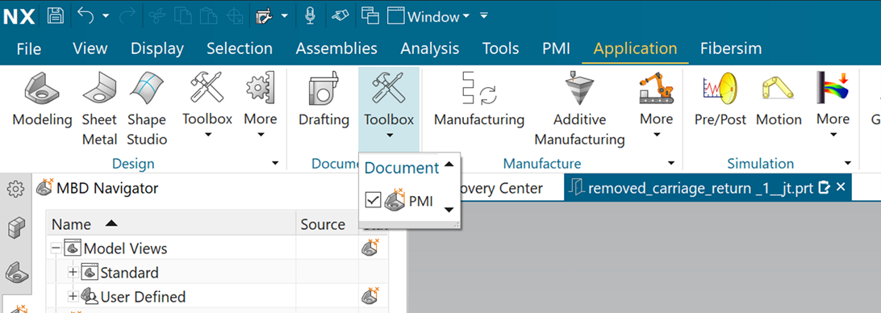Click the Save icon in the quick access toolbar
Image resolution: width=881 pixels, height=313 pixels.
tap(55, 16)
